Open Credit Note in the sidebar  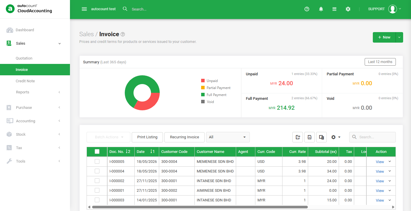pos(25,81)
